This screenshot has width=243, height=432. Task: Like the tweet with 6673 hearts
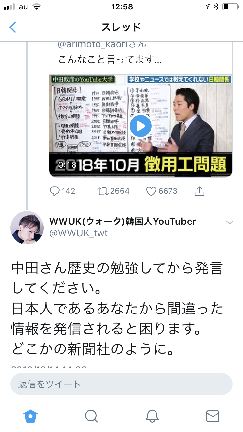click(x=151, y=191)
